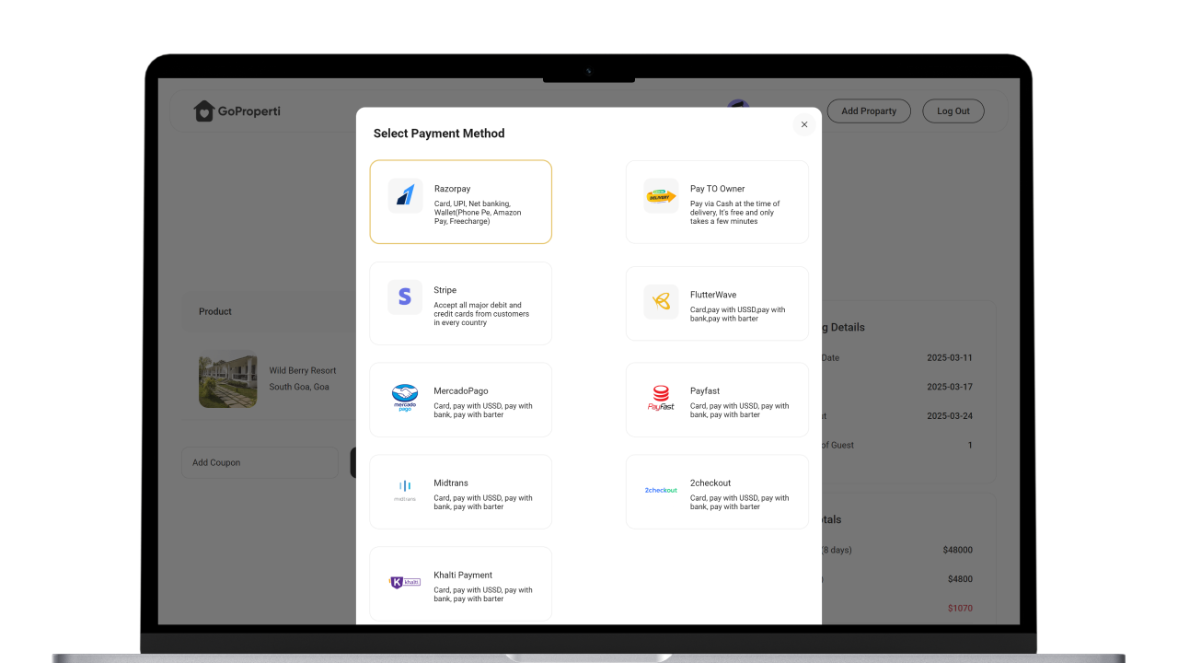Choose the MercadoPago title text

click(461, 391)
